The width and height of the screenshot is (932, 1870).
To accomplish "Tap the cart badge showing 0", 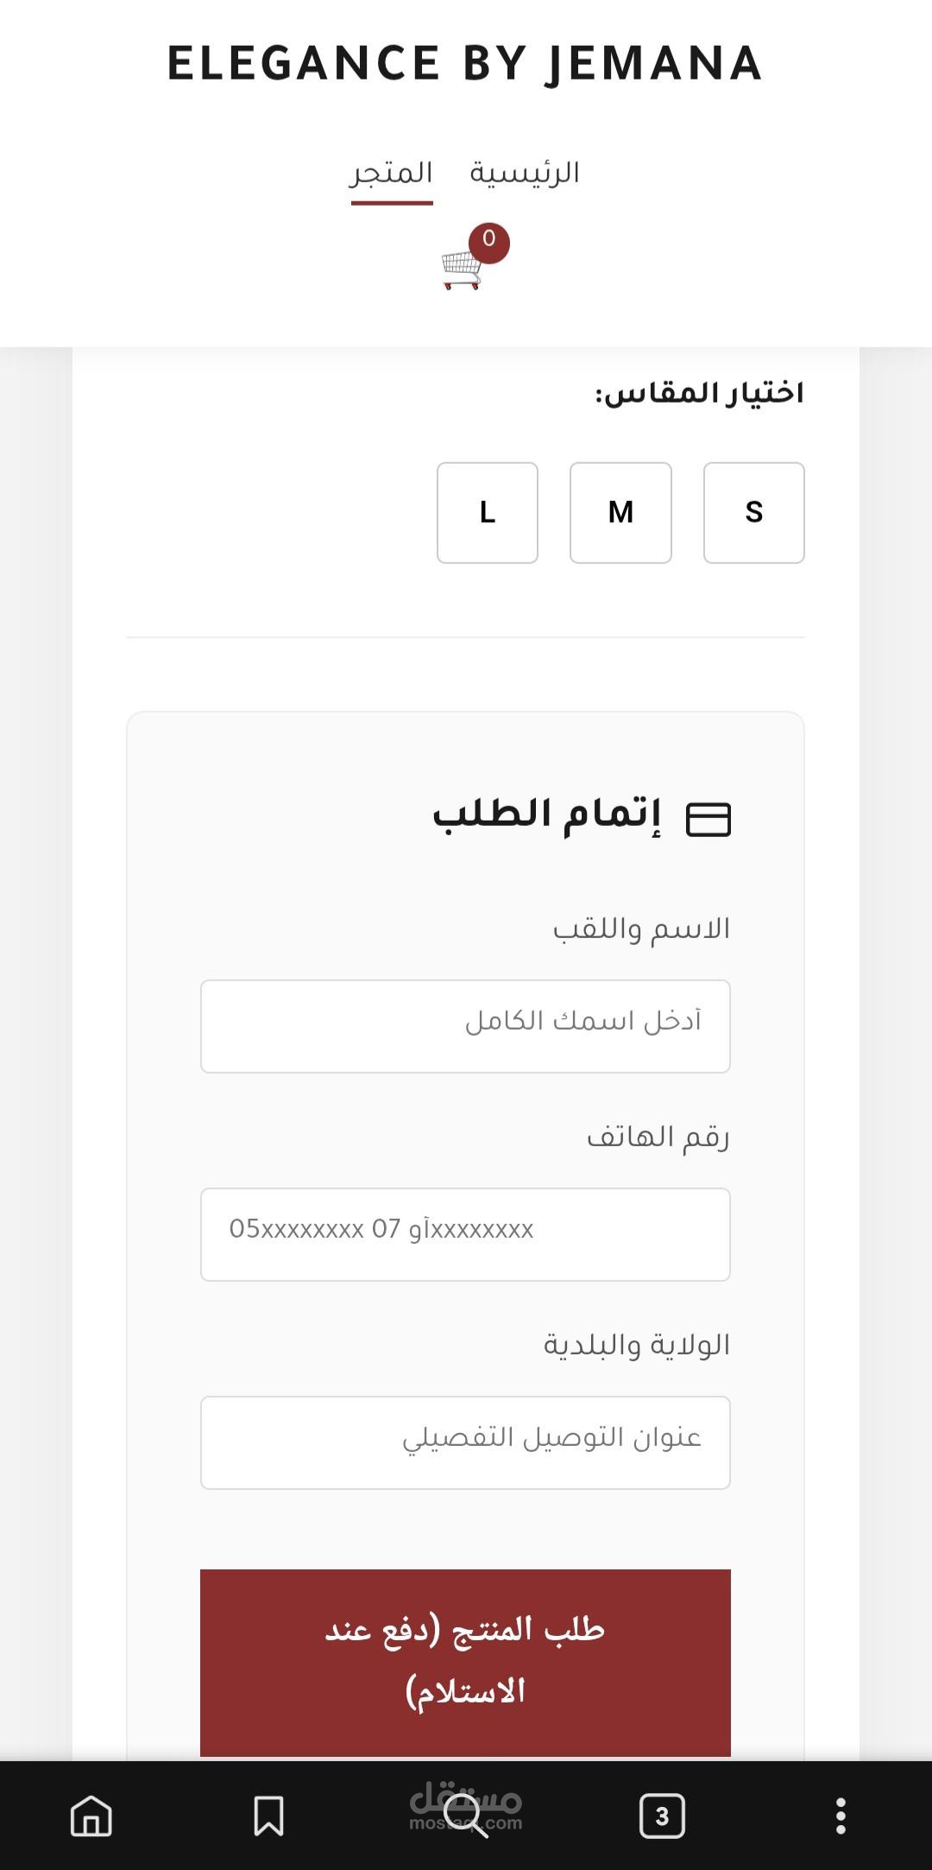I will coord(489,242).
